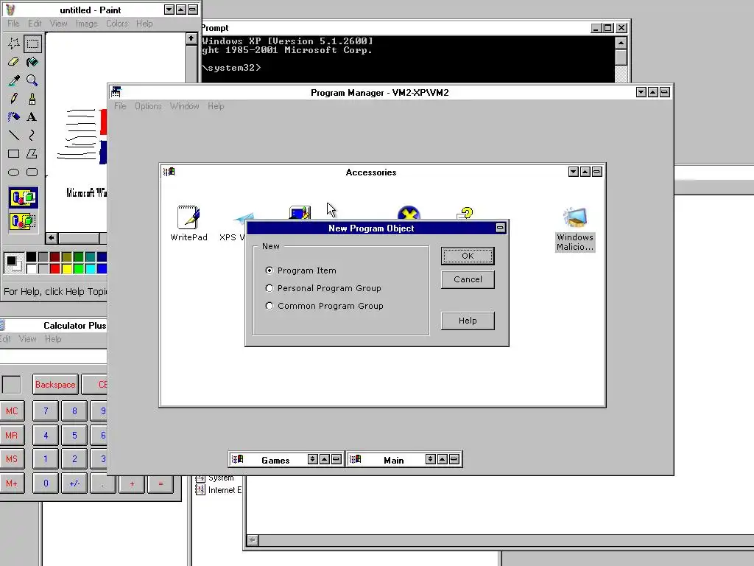Viewport: 754px width, 566px height.
Task: Select the Windows Malicious... program icon
Action: coord(575,229)
